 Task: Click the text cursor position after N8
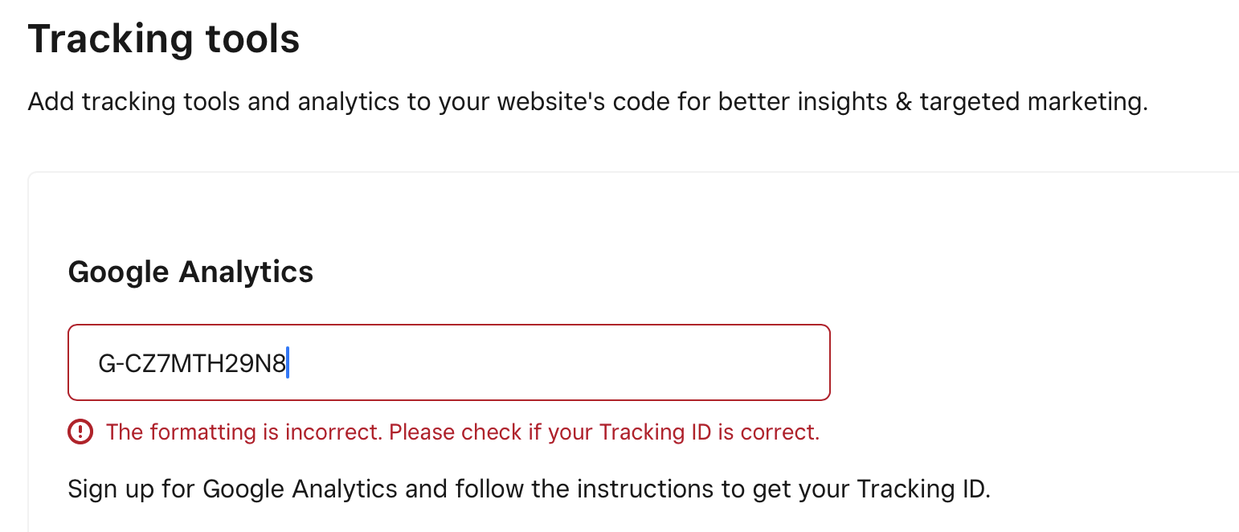(x=289, y=362)
